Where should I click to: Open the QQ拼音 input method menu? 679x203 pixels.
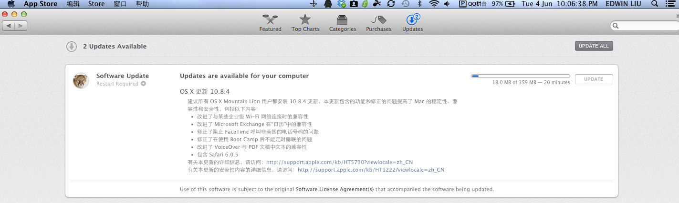click(x=472, y=4)
